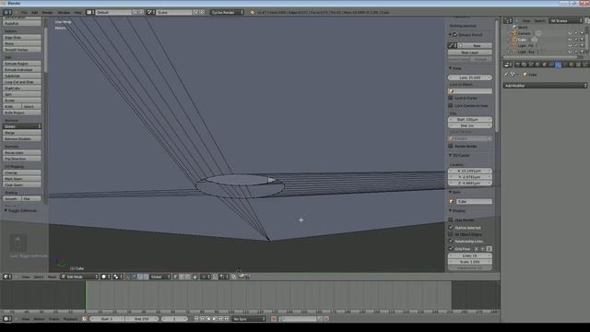Click the Extrude Region button
This screenshot has height=332, width=590.
pos(22,64)
